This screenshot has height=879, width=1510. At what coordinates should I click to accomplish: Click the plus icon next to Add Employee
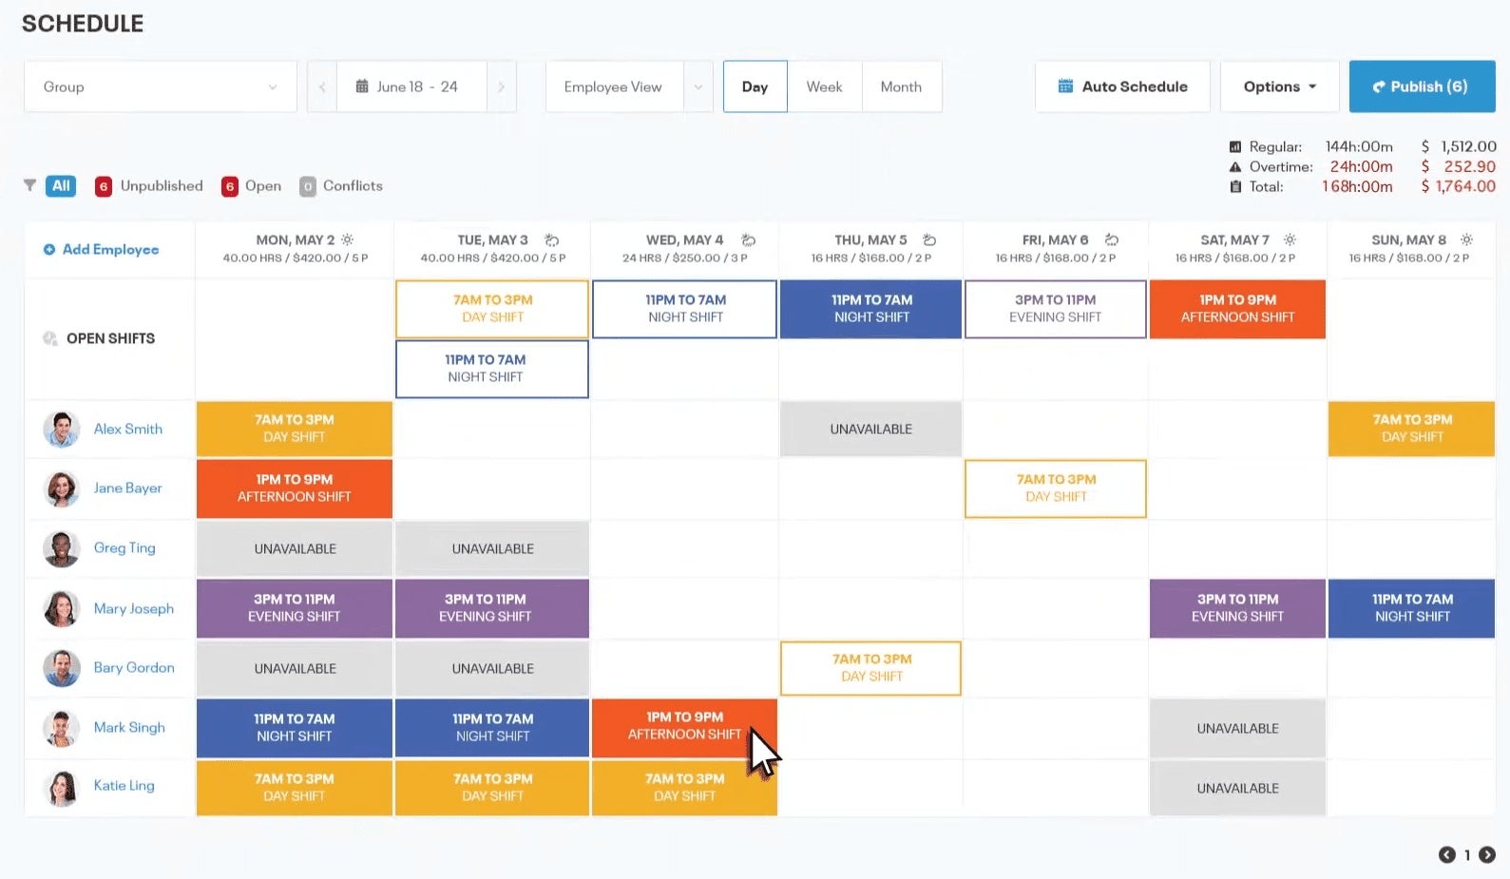pos(49,249)
